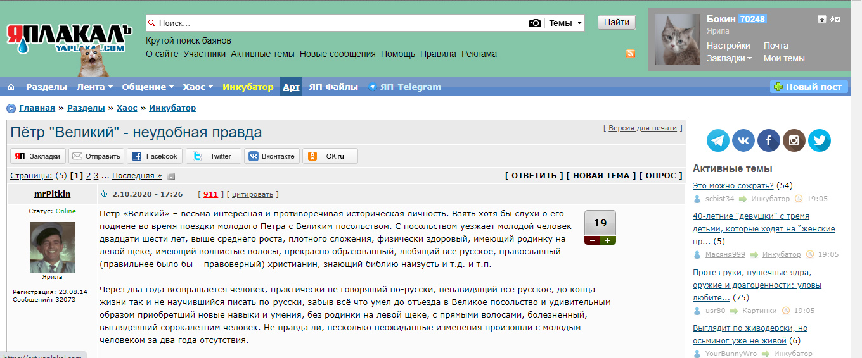Open Версия для печати
This screenshot has width=862, height=358.
pyautogui.click(x=643, y=128)
